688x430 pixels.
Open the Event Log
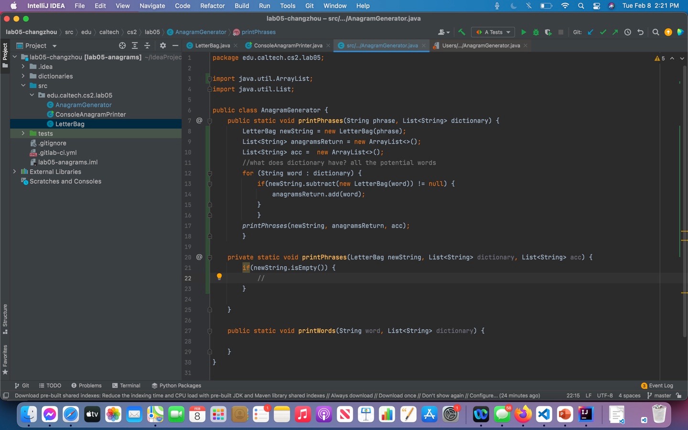tap(657, 386)
